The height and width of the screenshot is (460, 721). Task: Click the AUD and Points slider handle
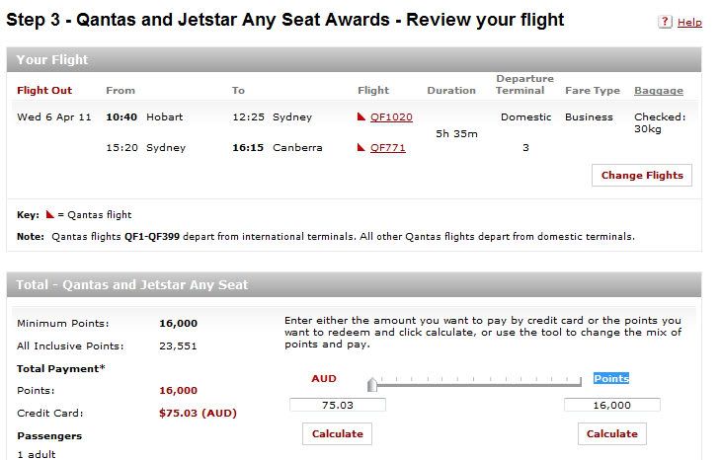(x=372, y=384)
